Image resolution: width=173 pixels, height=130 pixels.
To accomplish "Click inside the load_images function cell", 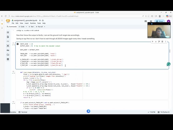I will click(92, 85).
